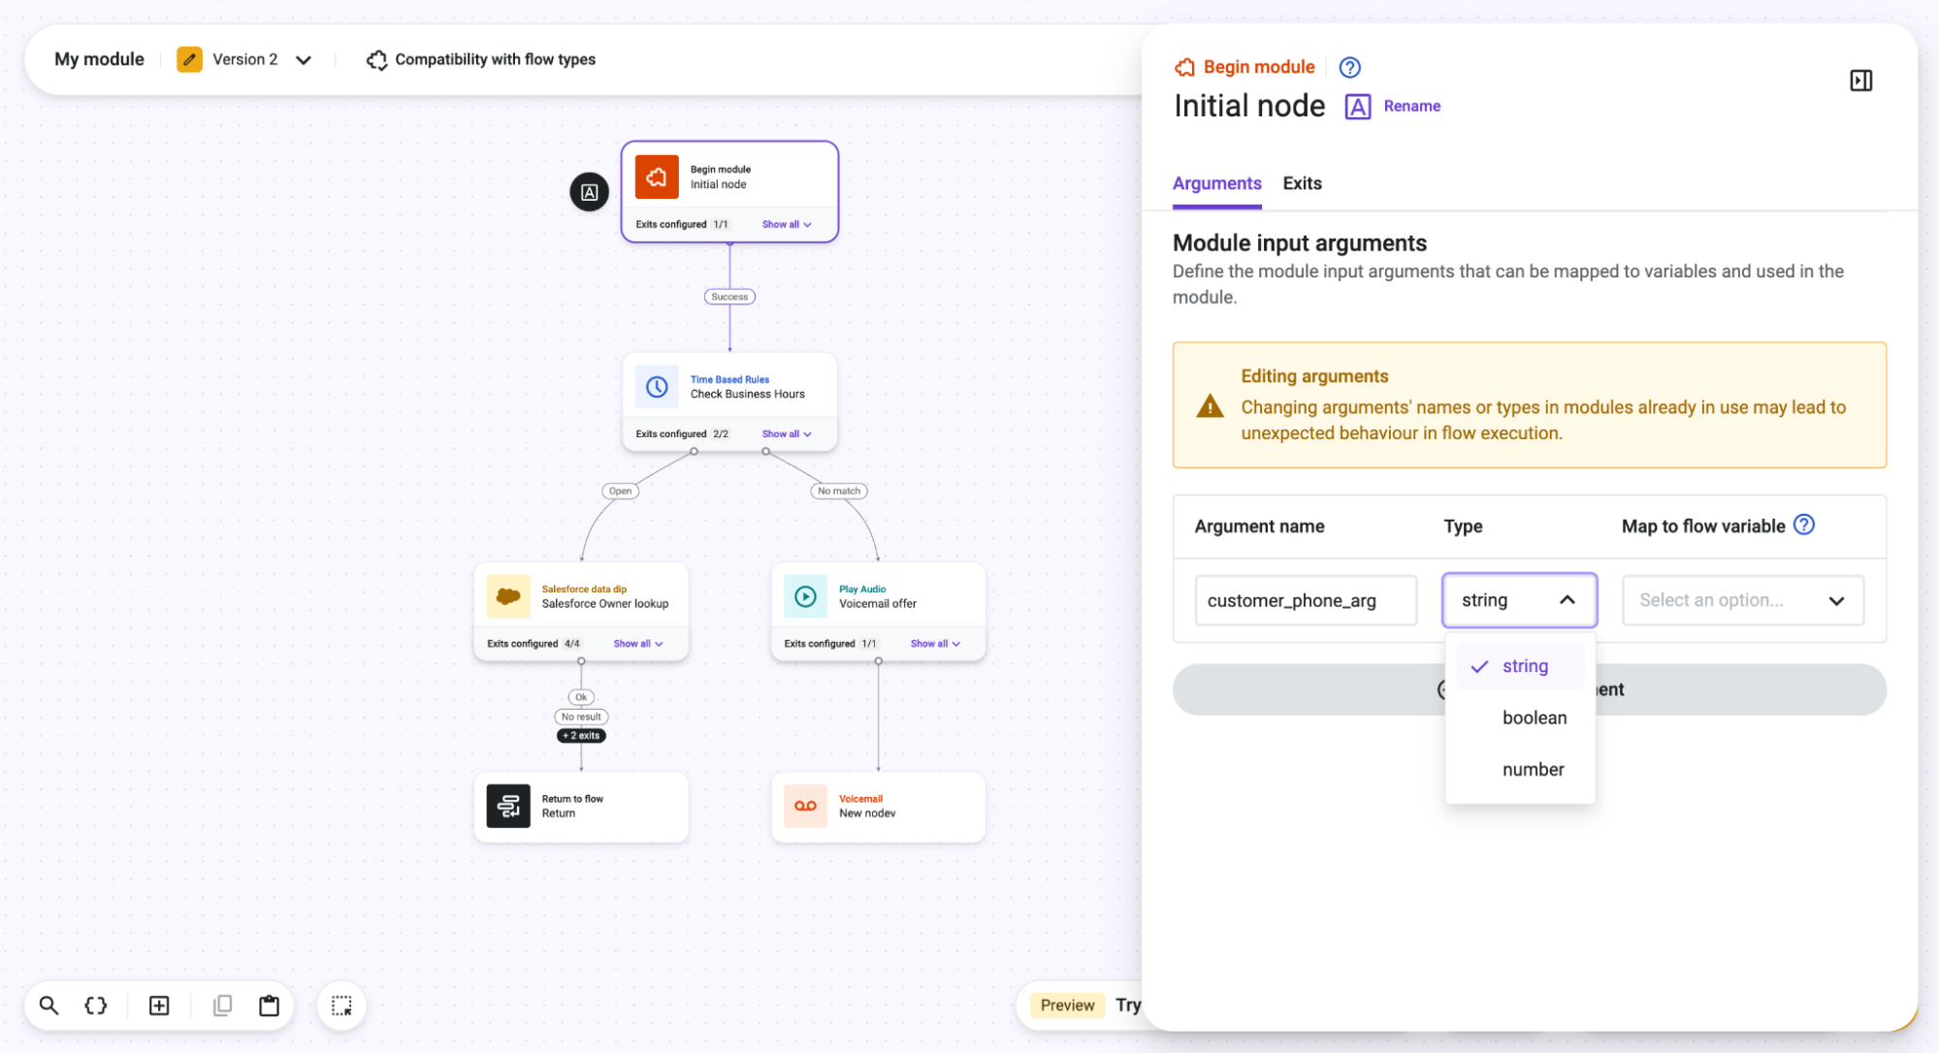The image size is (1939, 1054).
Task: Click the search magnifier icon in bottom toolbar
Action: [x=48, y=1006]
